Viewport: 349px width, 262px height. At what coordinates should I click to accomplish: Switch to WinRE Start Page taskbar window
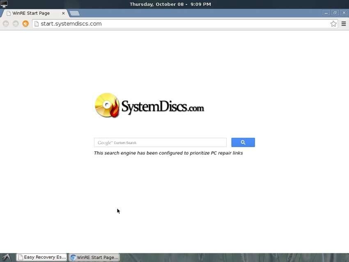coord(94,257)
